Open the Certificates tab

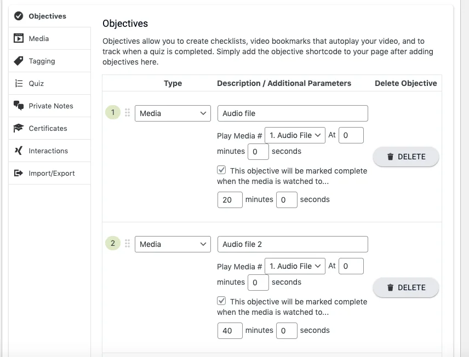click(x=48, y=129)
